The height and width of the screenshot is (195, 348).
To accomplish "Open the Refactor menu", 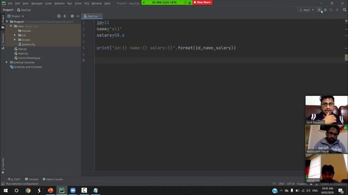I will pos(59,4).
